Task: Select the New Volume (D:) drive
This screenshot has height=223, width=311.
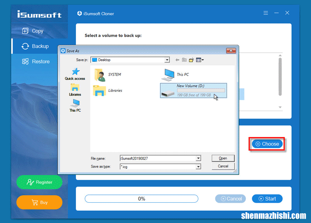Action: pyautogui.click(x=193, y=90)
